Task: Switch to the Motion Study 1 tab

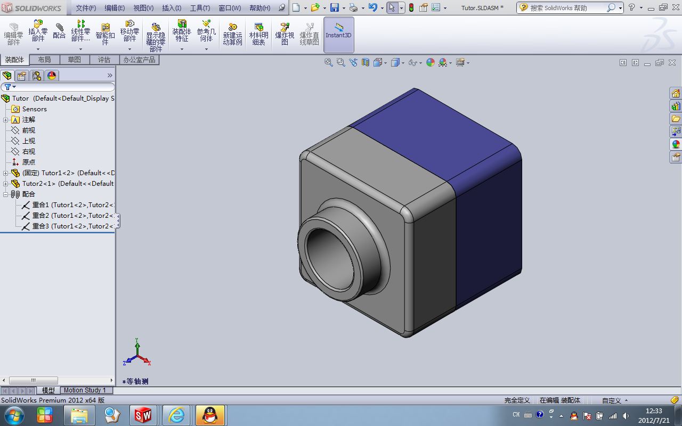Action: coord(85,390)
